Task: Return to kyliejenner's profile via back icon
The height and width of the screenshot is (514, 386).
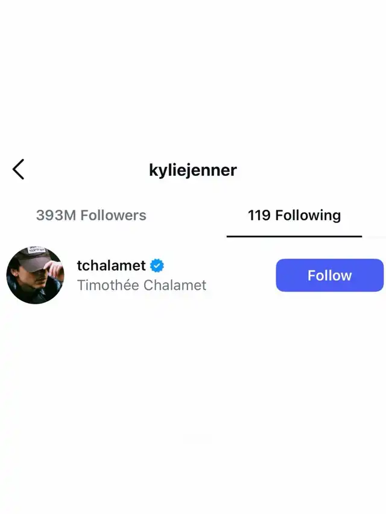Action: [x=18, y=169]
